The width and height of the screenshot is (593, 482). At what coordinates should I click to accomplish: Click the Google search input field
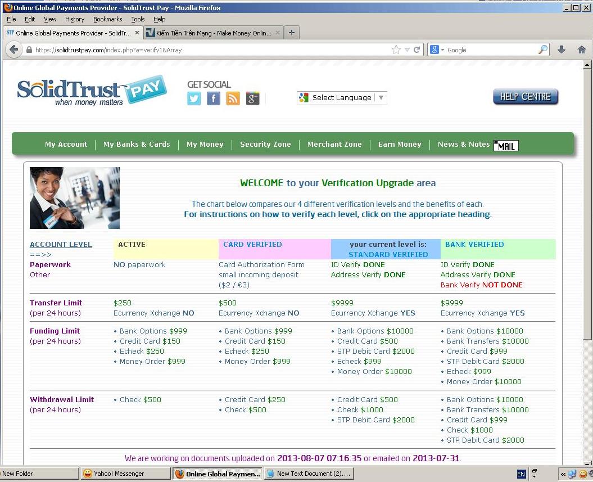click(x=491, y=49)
